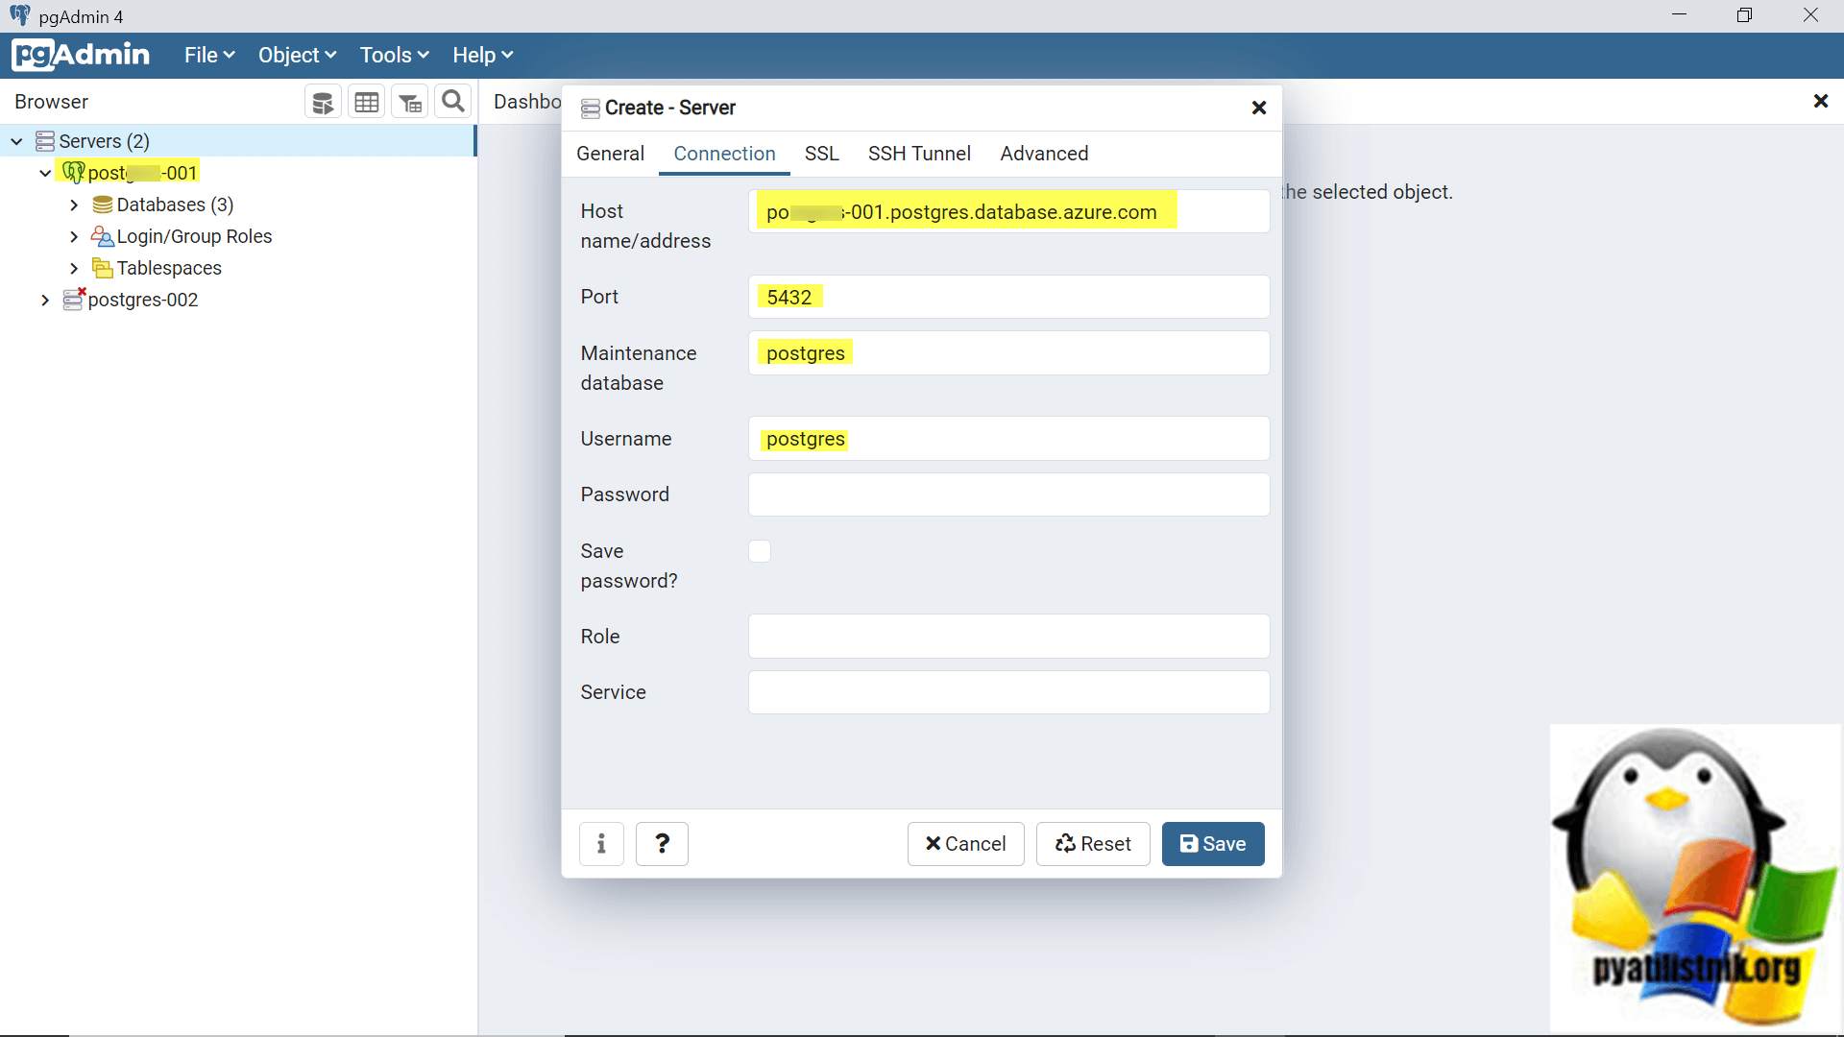The image size is (1844, 1037).
Task: Click the Role input field
Action: pos(1008,637)
